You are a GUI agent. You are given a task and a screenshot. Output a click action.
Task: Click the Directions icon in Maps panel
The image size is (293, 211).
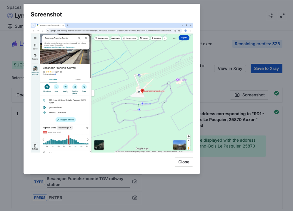(47, 87)
